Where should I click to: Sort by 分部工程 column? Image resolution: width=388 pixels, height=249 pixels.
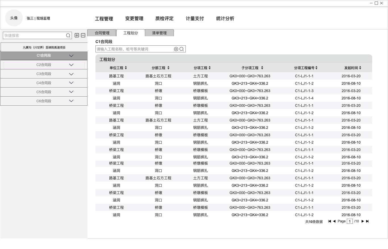tap(168, 68)
